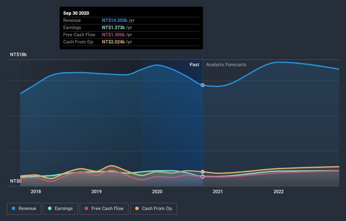Click the Analysts Forecasts label
The width and height of the screenshot is (346, 221).
(x=226, y=65)
